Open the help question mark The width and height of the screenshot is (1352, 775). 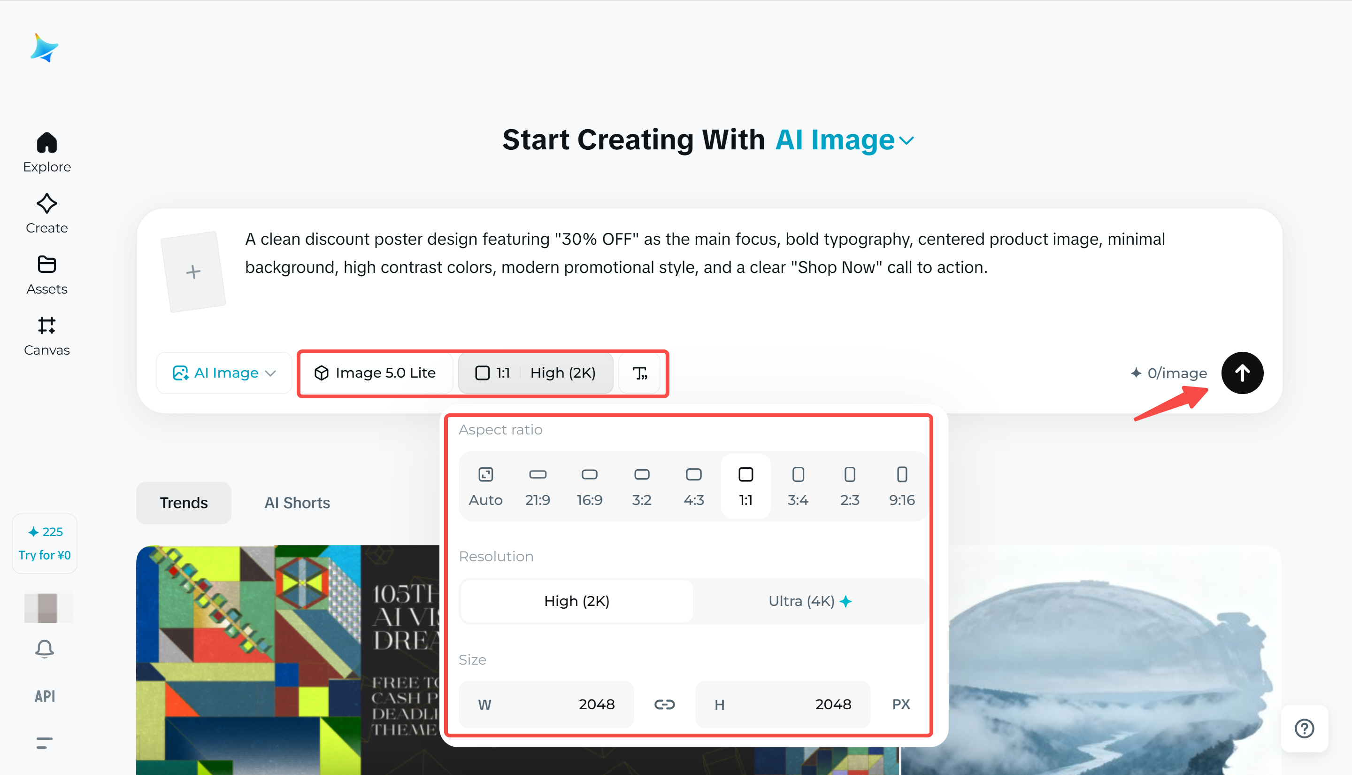point(1304,729)
